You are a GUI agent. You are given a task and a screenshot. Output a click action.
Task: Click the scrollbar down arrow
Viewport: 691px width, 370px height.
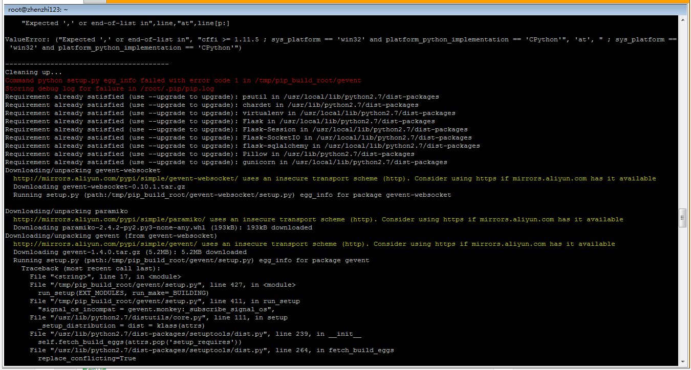coord(682,361)
